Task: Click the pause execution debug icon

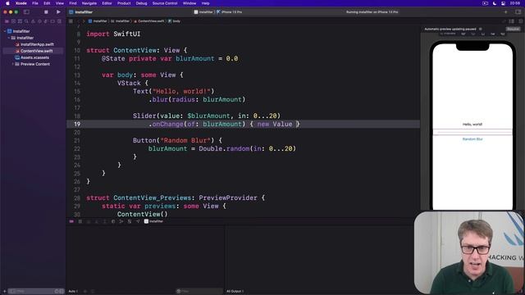Action: [x=80, y=221]
